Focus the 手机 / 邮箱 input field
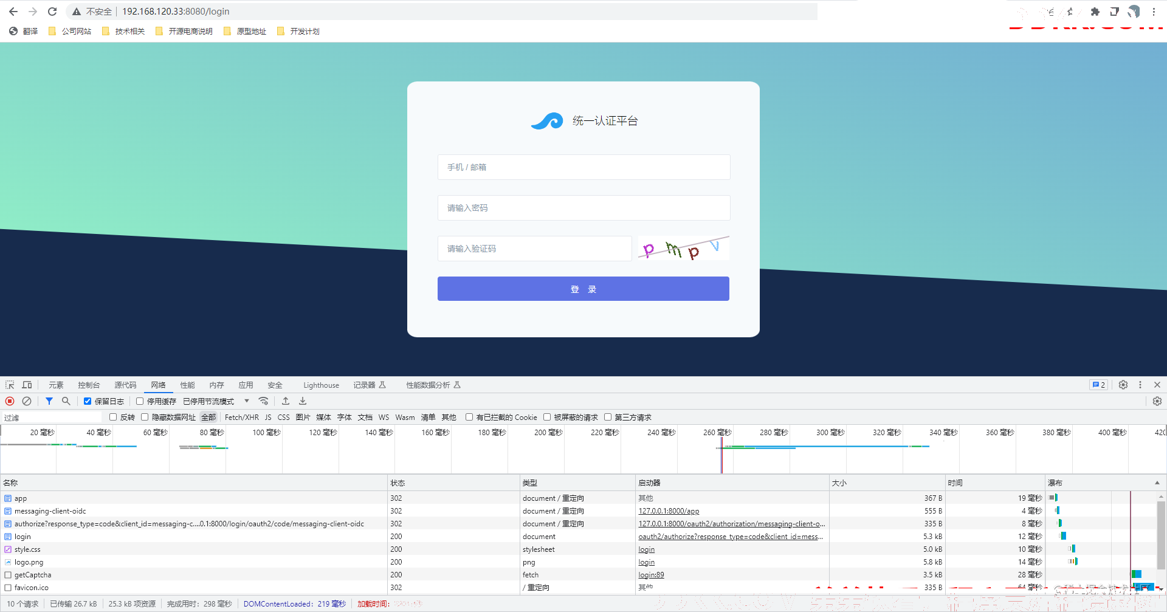This screenshot has height=612, width=1167. pos(583,167)
